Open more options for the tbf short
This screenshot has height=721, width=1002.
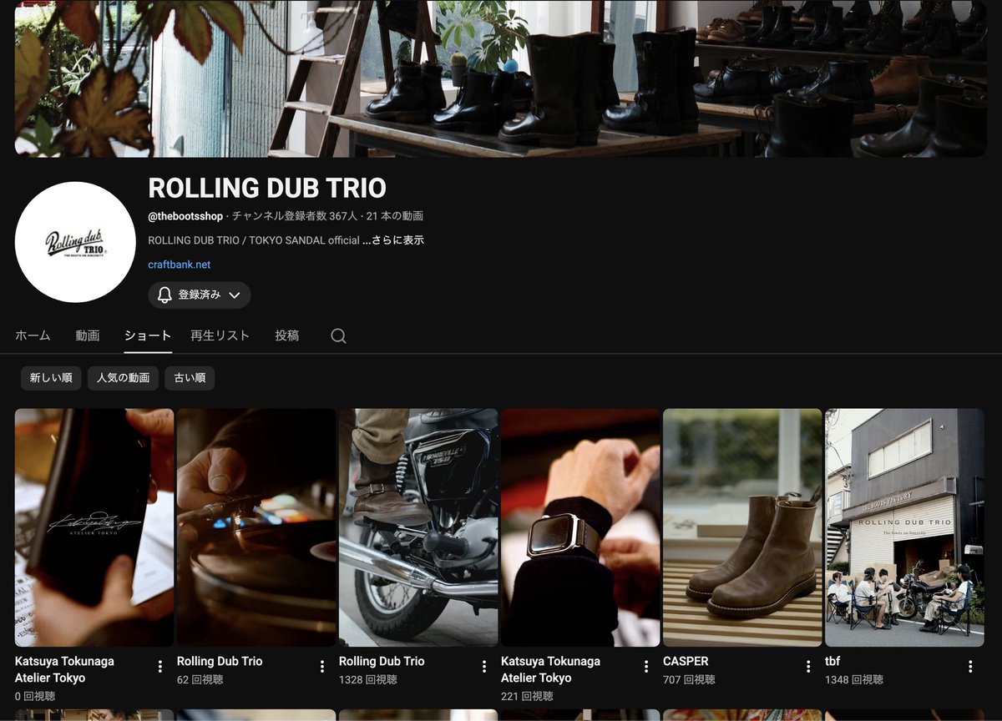point(970,667)
